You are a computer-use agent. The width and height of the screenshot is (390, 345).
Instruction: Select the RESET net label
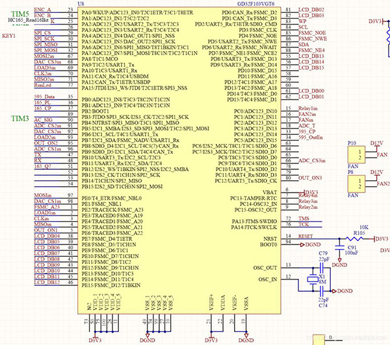(305, 236)
